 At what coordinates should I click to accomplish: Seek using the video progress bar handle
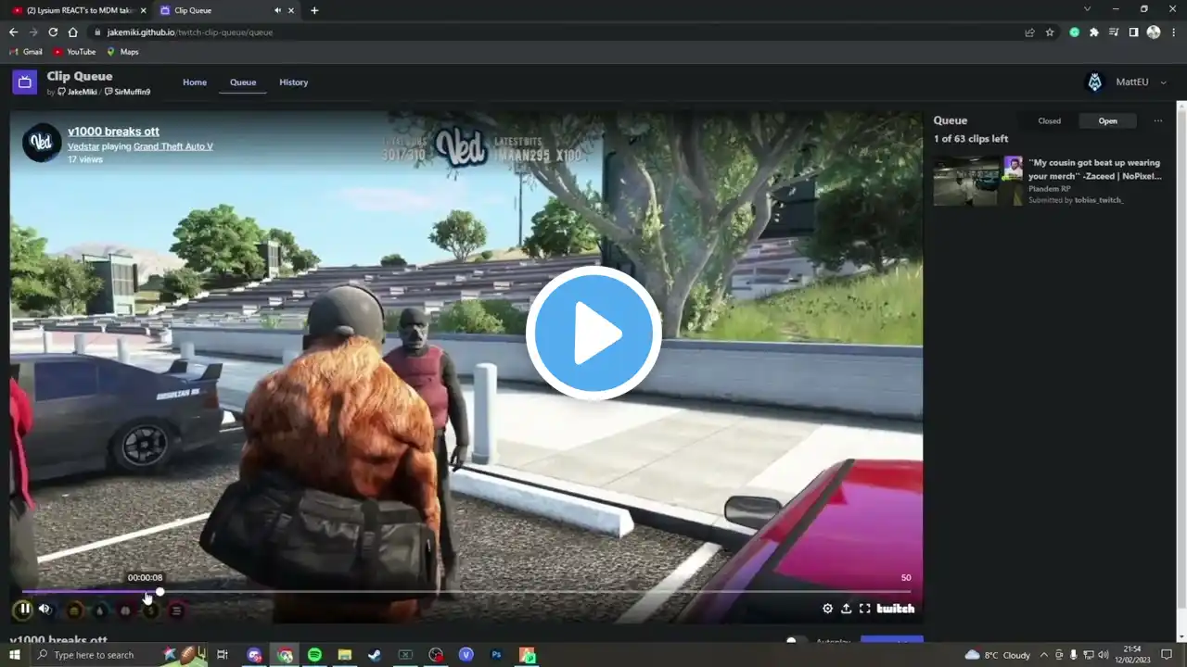point(160,592)
